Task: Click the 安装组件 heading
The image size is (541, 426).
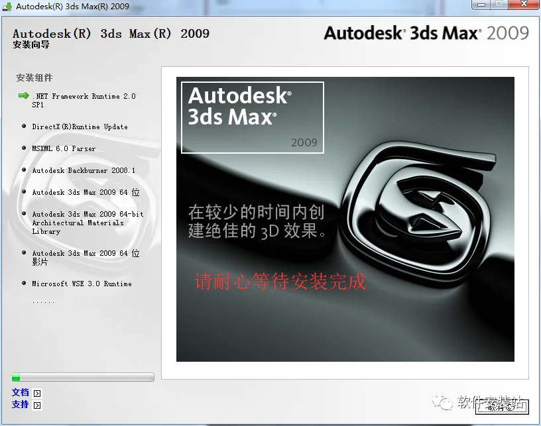Action: pos(34,78)
